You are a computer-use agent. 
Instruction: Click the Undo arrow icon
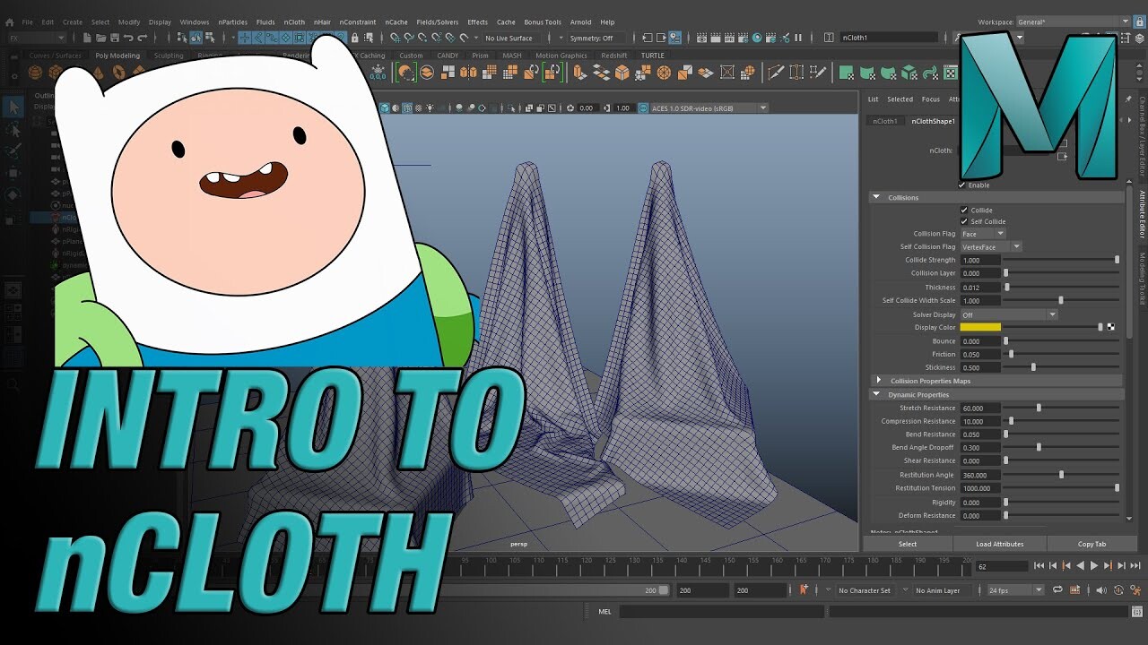[129, 38]
